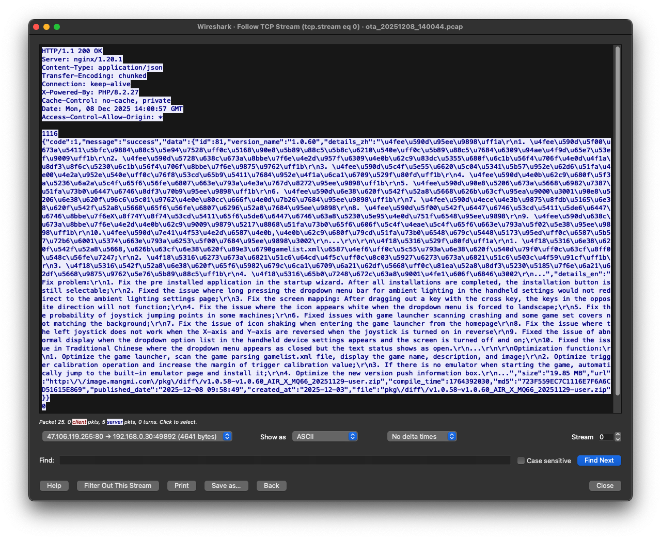Open the conversation direction dropdown 47.106.119.255:80
Screen dimensions: 661x539
click(x=137, y=437)
